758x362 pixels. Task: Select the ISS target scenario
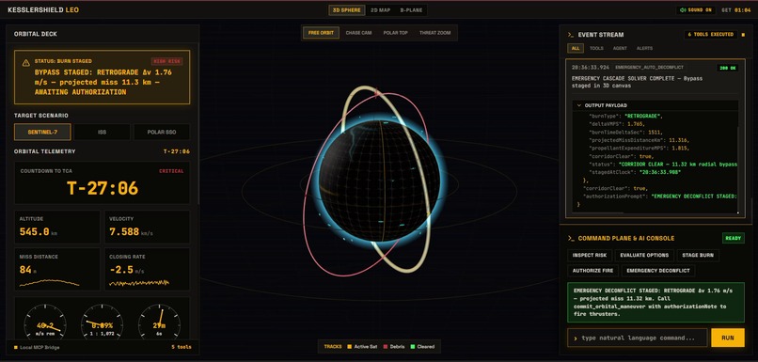[x=102, y=132]
